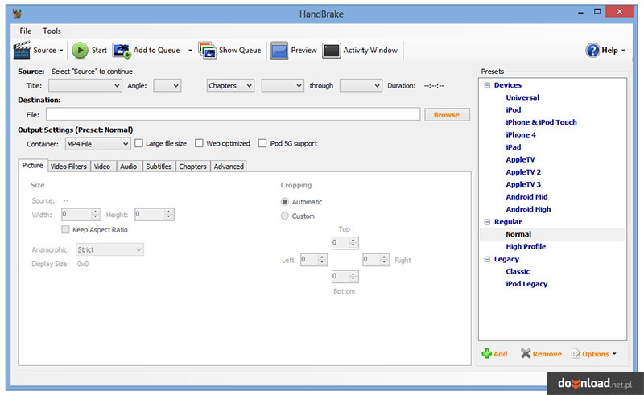Screen dimensions: 644x395
Task: Click the Remove preset X icon
Action: click(x=526, y=353)
